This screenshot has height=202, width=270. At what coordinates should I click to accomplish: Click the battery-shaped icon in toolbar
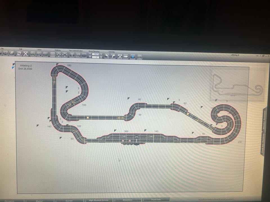[x=126, y=56]
